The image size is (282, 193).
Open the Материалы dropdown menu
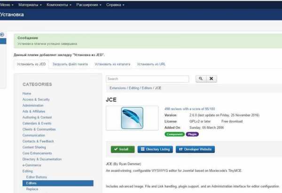30,5
